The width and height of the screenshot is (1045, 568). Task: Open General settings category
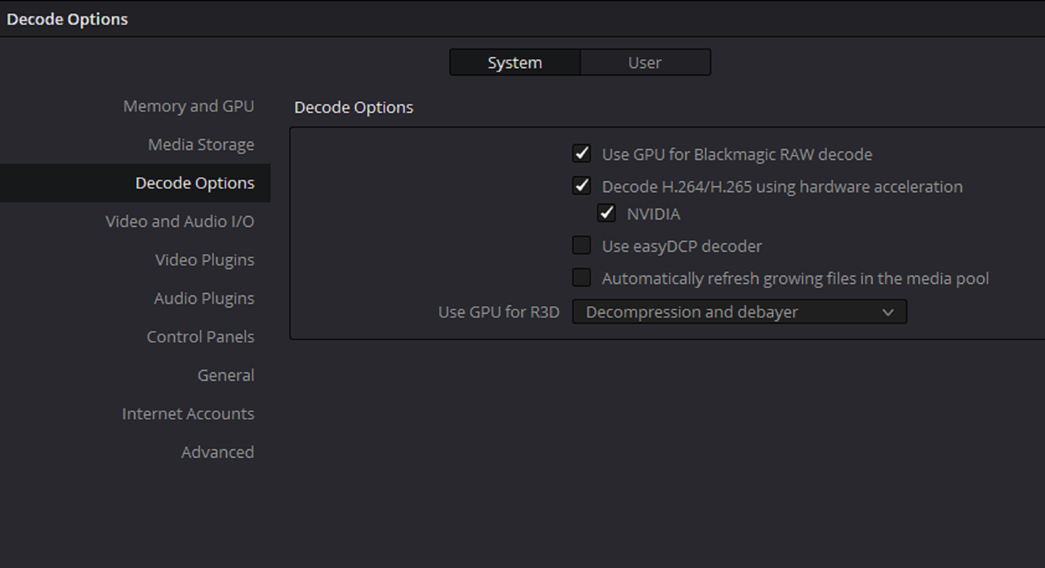click(226, 375)
